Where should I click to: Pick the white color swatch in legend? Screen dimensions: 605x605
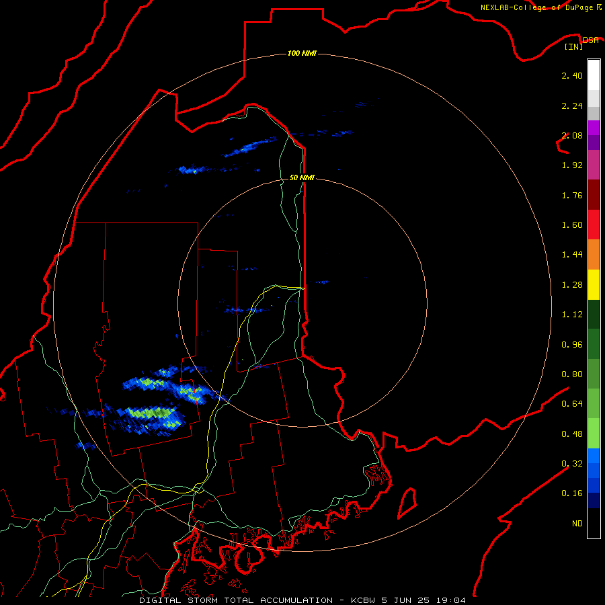(594, 75)
